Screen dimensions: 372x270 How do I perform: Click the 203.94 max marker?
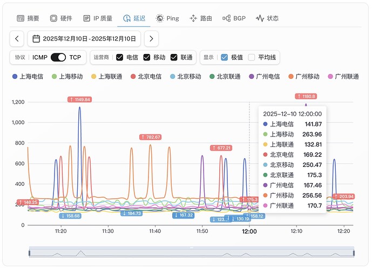(343, 197)
